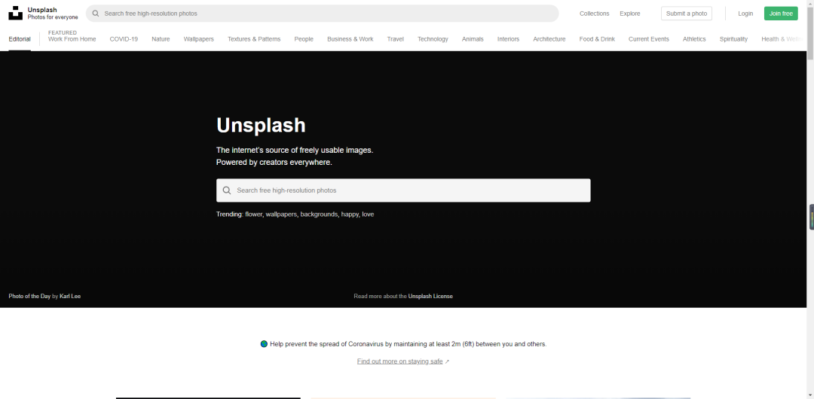Open Current Events category
Image resolution: width=814 pixels, height=399 pixels.
click(648, 39)
